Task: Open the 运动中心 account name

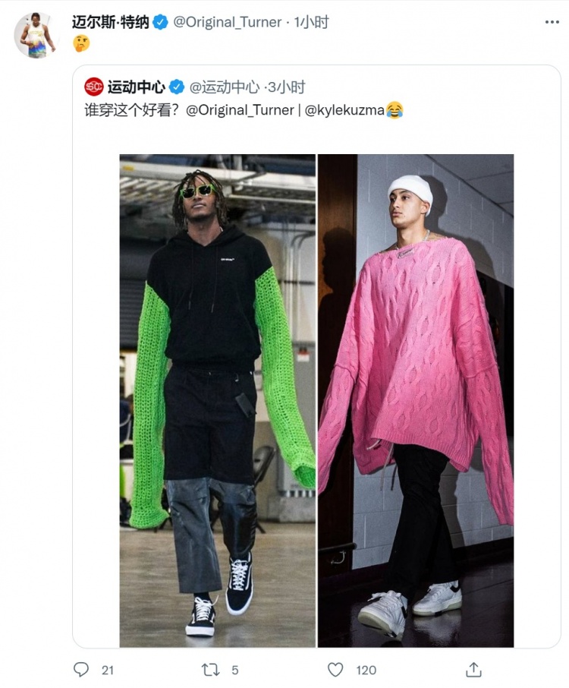Action: pyautogui.click(x=136, y=87)
